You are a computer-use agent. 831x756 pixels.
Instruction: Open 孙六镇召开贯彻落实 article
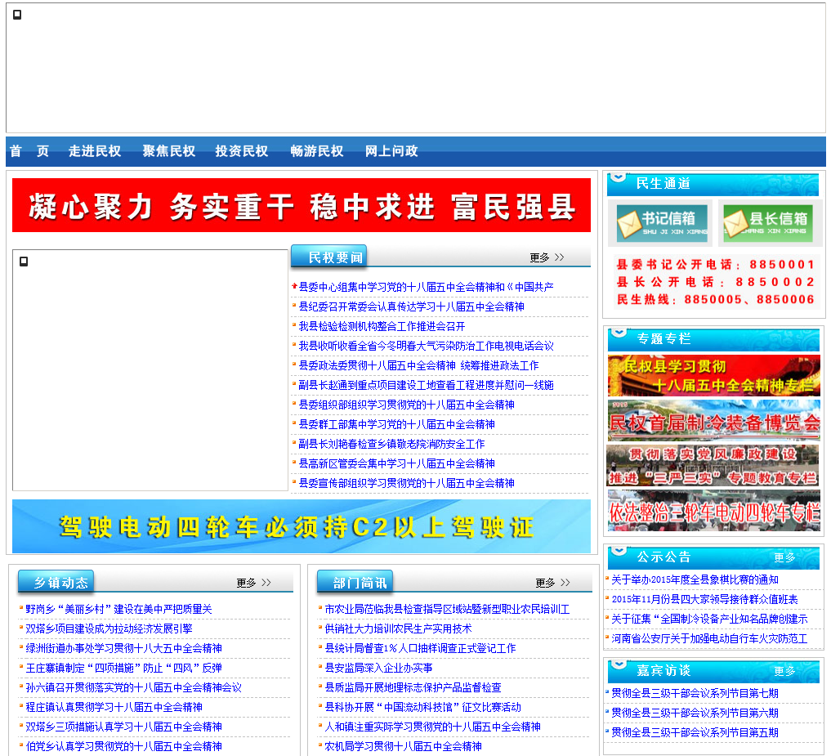tap(133, 688)
